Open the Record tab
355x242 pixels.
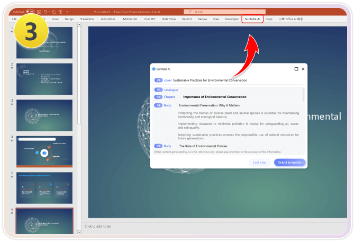point(187,19)
